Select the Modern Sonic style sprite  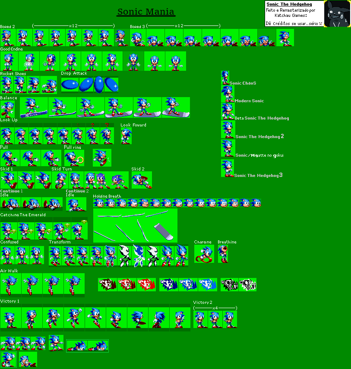228,94
